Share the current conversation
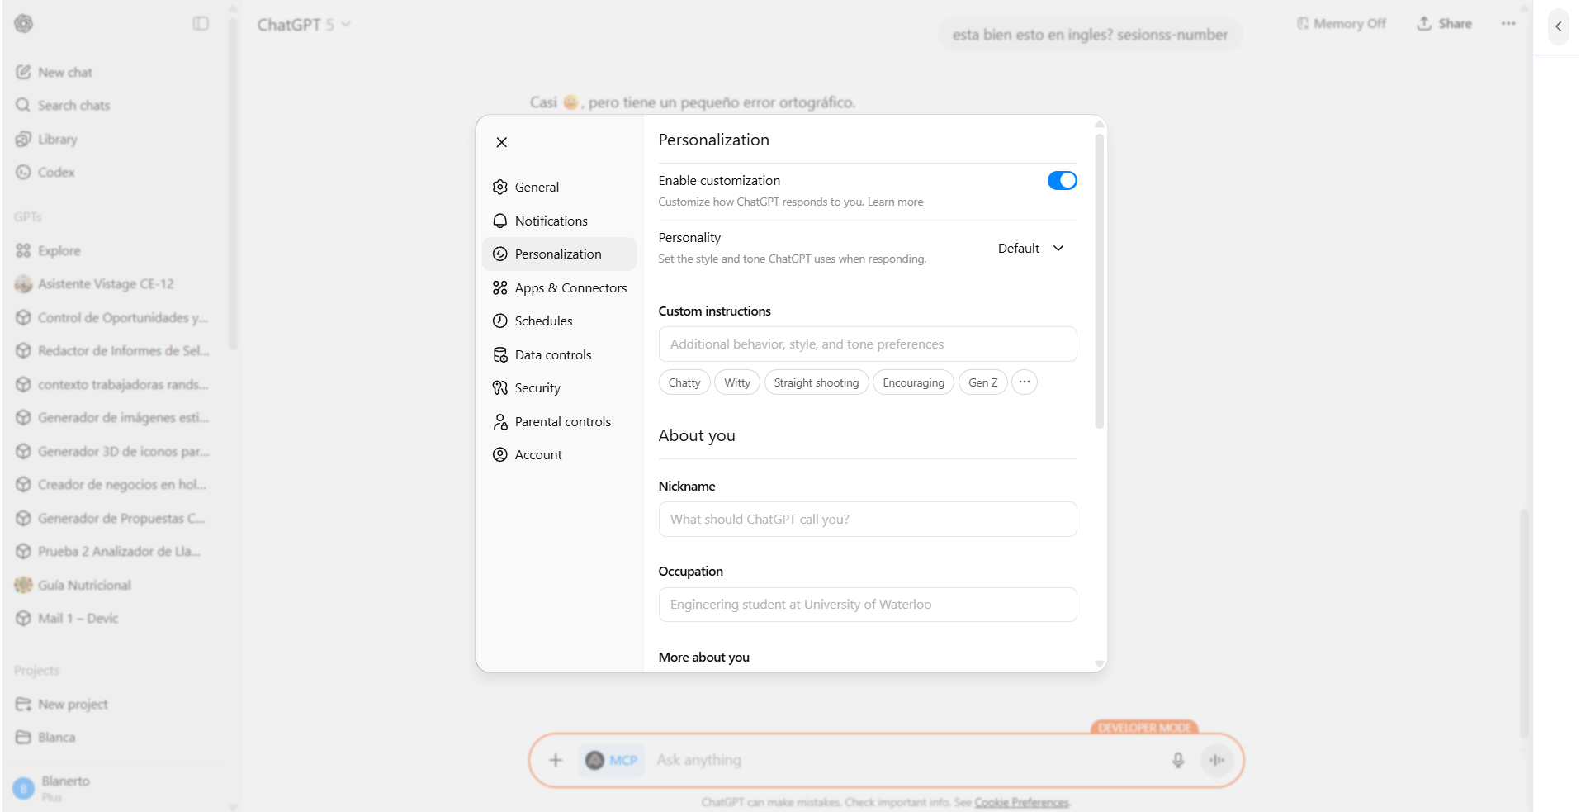The image size is (1581, 812). click(1444, 23)
